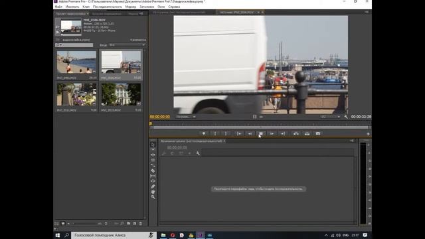Screen dimensions: 425x239
Task: Open source monitor settings wrench icon
Action: [346, 117]
